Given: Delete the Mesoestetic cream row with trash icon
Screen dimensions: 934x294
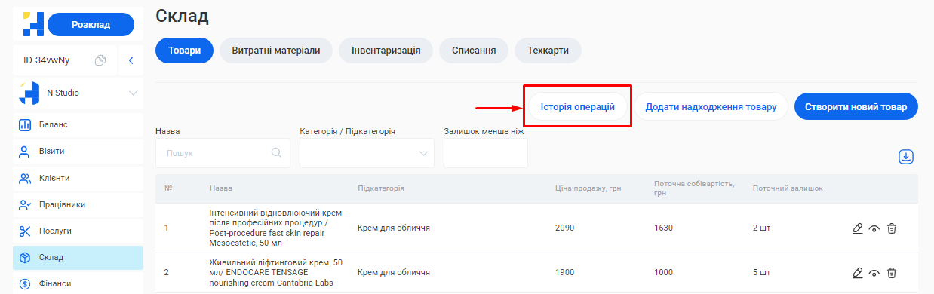Looking at the screenshot, I should [892, 228].
